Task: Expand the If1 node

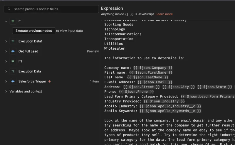Action: [x=6, y=61]
